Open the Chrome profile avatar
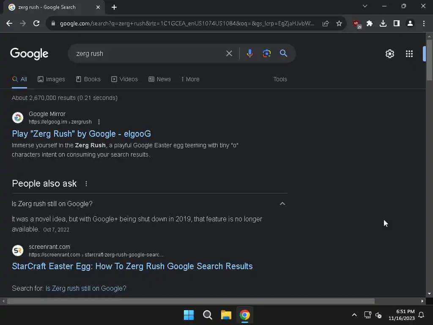Screen dimensions: 433x325 click(410, 24)
